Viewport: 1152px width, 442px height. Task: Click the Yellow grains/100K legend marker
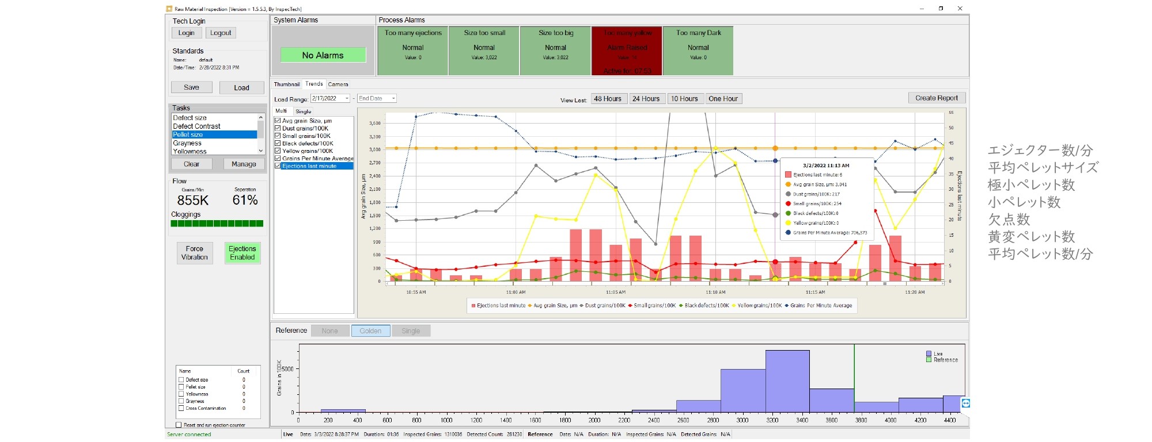pyautogui.click(x=734, y=306)
